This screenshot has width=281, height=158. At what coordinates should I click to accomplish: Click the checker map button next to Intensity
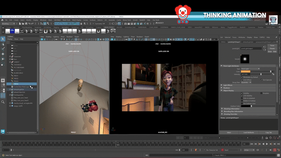pyautogui.click(x=273, y=74)
